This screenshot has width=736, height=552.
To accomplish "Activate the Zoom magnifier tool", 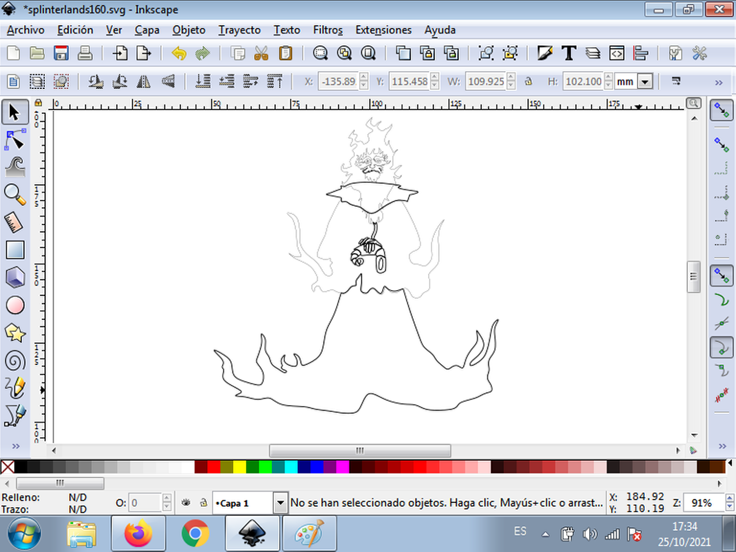I will coord(14,195).
